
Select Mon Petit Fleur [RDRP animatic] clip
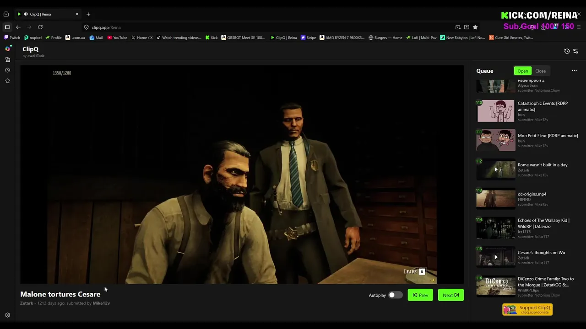tap(527, 140)
